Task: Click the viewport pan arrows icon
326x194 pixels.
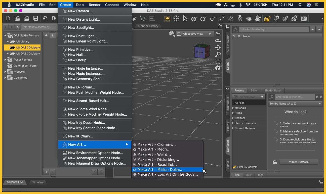Action: click(218, 47)
